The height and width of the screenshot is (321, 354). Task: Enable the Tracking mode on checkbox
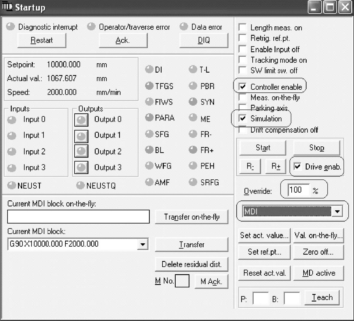tap(242, 60)
